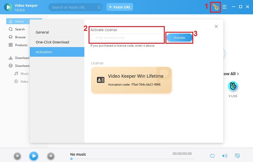Close the settings dialog

pyautogui.click(x=216, y=26)
